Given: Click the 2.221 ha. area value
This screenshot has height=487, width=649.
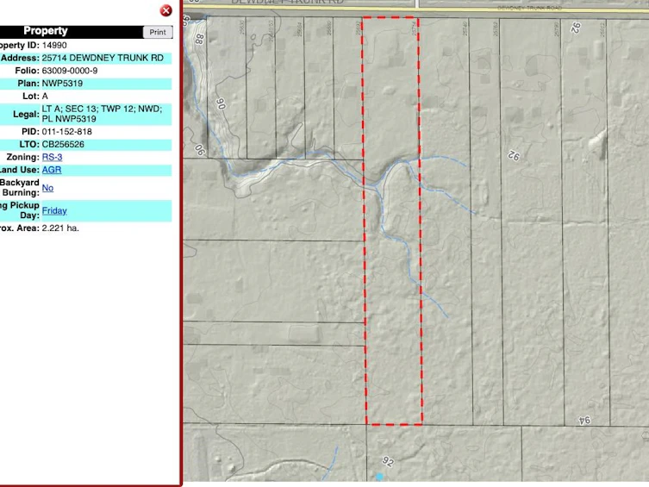Looking at the screenshot, I should coord(60,228).
